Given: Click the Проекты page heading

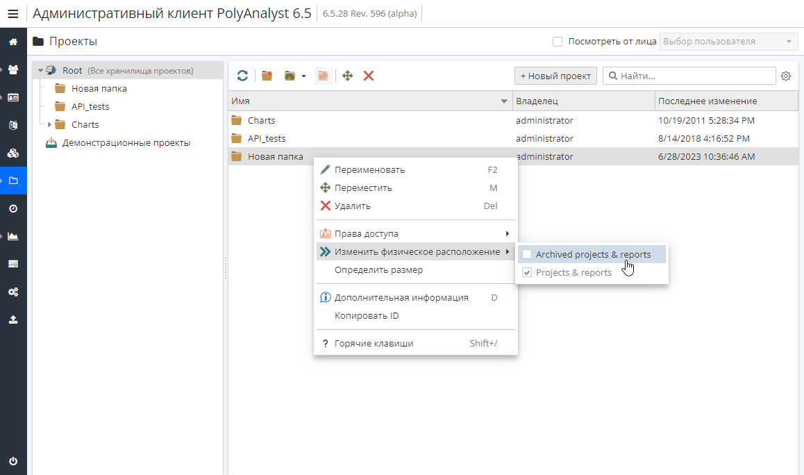Looking at the screenshot, I should [74, 42].
